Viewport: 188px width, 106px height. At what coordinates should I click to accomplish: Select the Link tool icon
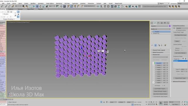6,6
